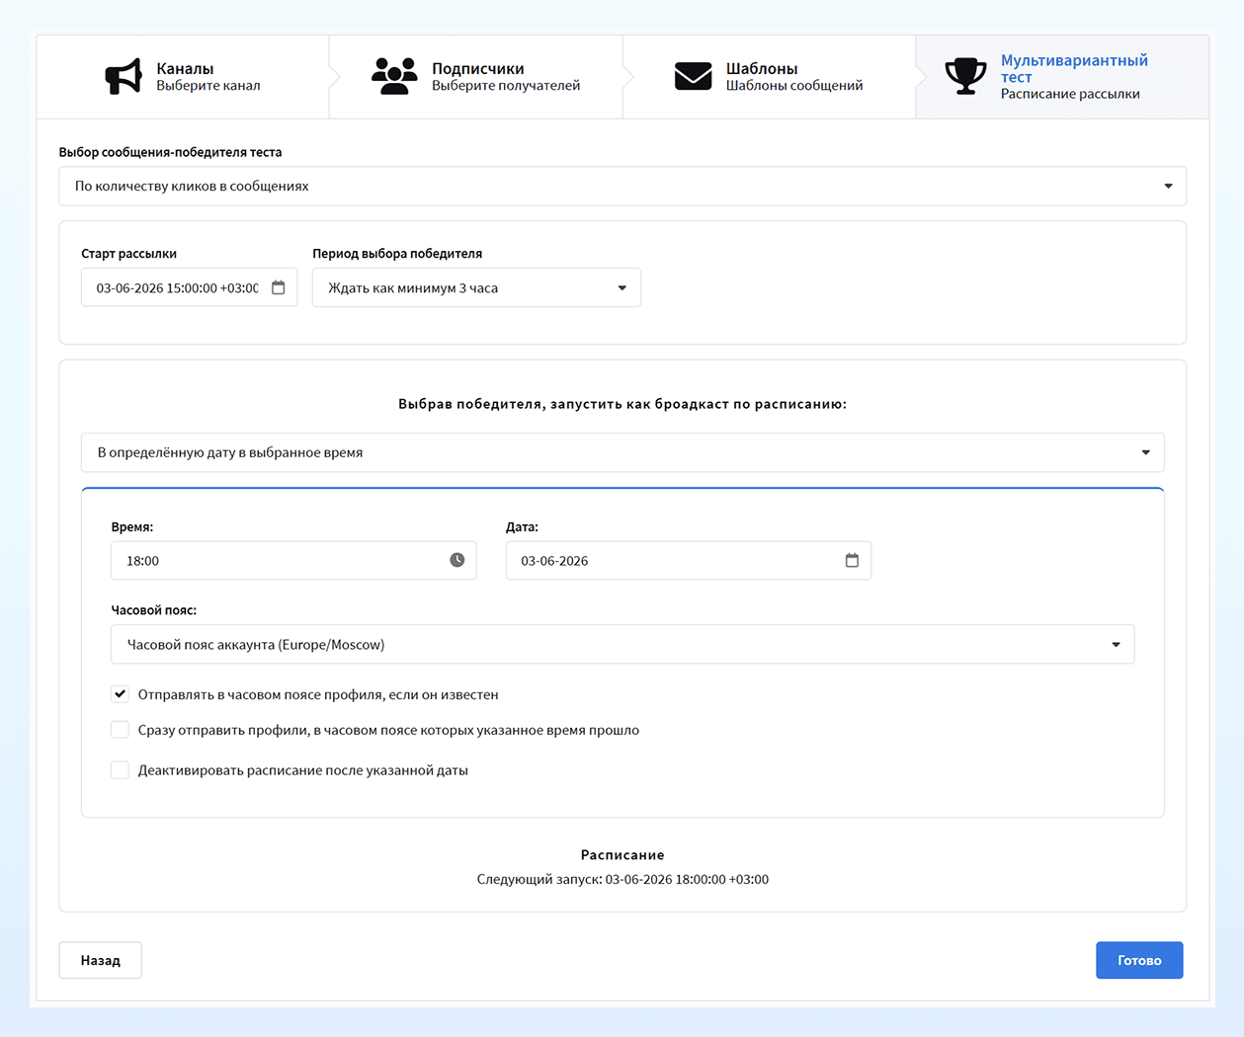Open calendar picker for broadcast start
Image resolution: width=1244 pixels, height=1037 pixels.
click(x=279, y=287)
